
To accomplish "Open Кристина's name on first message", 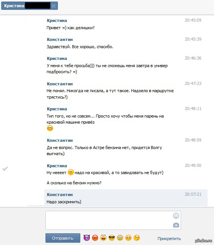I will click(57, 20).
